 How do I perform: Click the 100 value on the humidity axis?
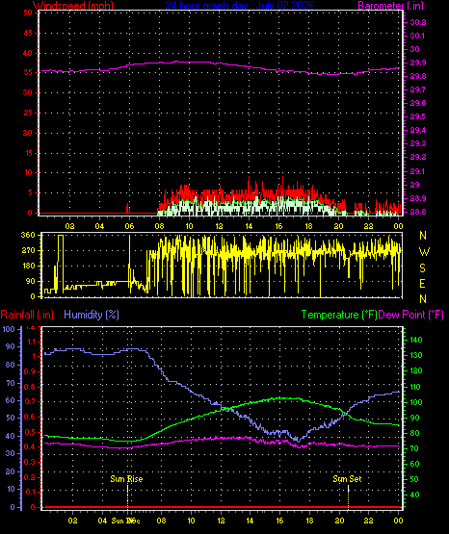9,329
